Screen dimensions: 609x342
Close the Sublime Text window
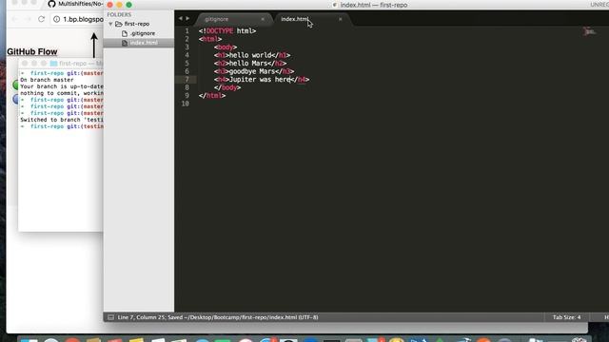click(x=110, y=5)
